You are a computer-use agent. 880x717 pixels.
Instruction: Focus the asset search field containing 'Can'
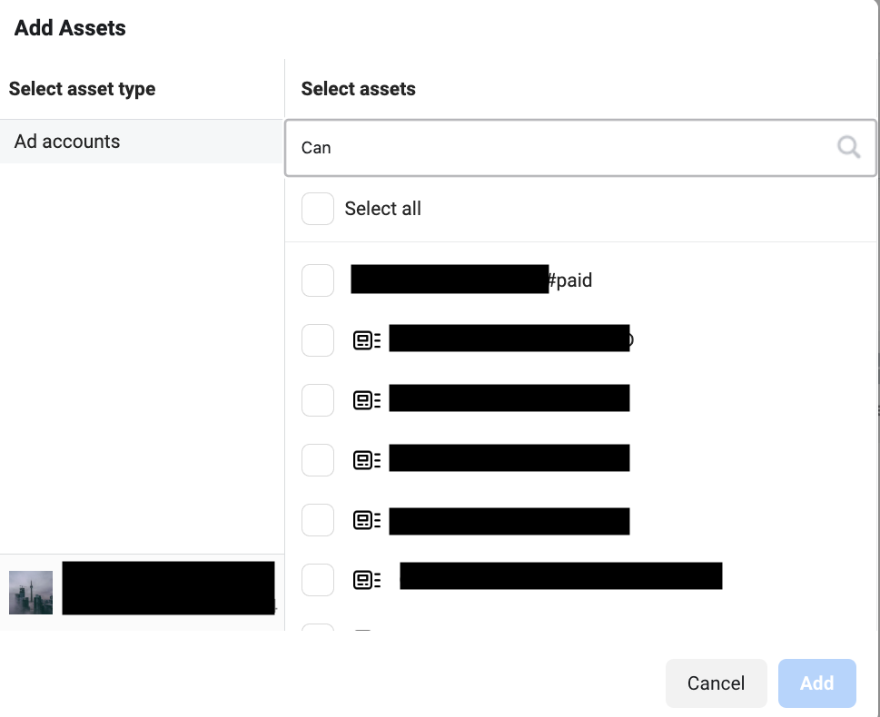[580, 148]
